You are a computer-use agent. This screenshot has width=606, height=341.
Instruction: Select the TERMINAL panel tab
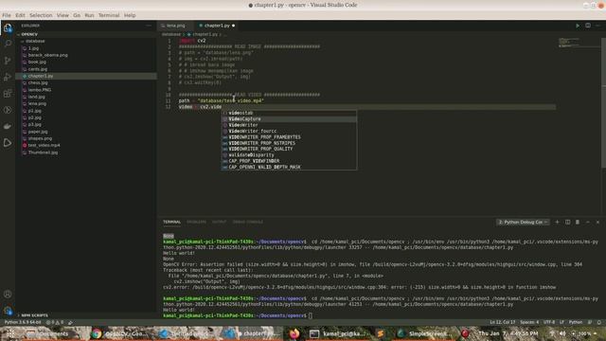tap(171, 222)
